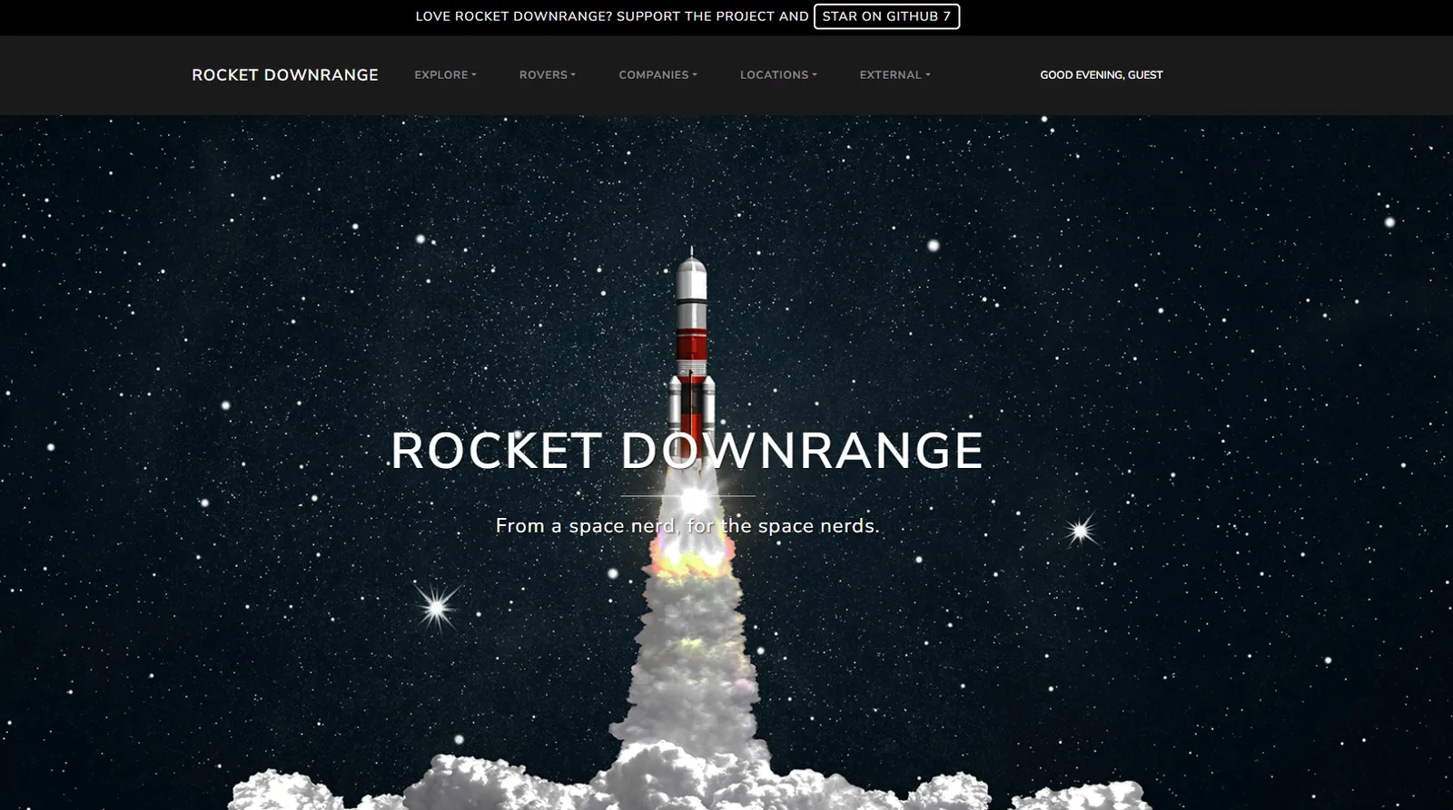Click the Star on GitHub button
The height and width of the screenshot is (810, 1453).
(x=886, y=16)
